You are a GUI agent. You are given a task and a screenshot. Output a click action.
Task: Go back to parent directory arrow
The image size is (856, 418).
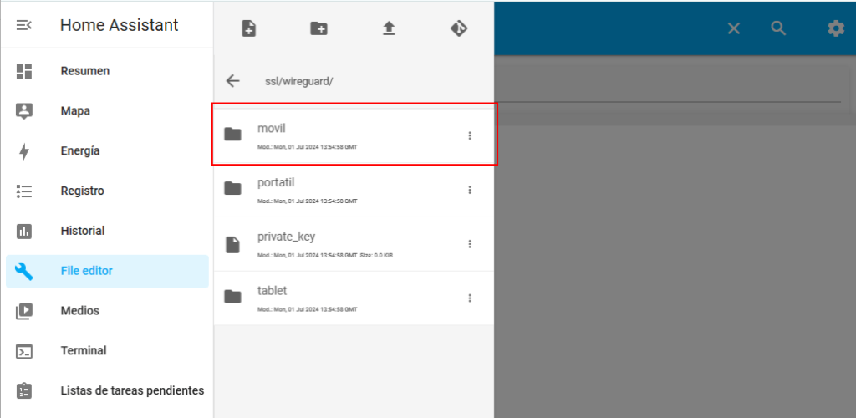point(233,81)
